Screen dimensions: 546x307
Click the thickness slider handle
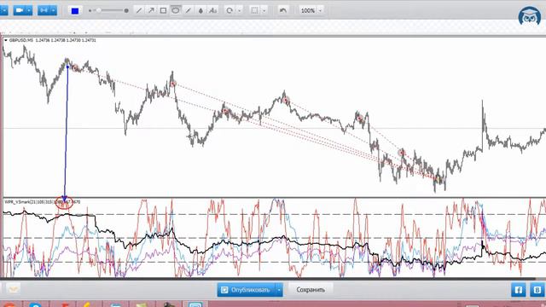pos(99,10)
